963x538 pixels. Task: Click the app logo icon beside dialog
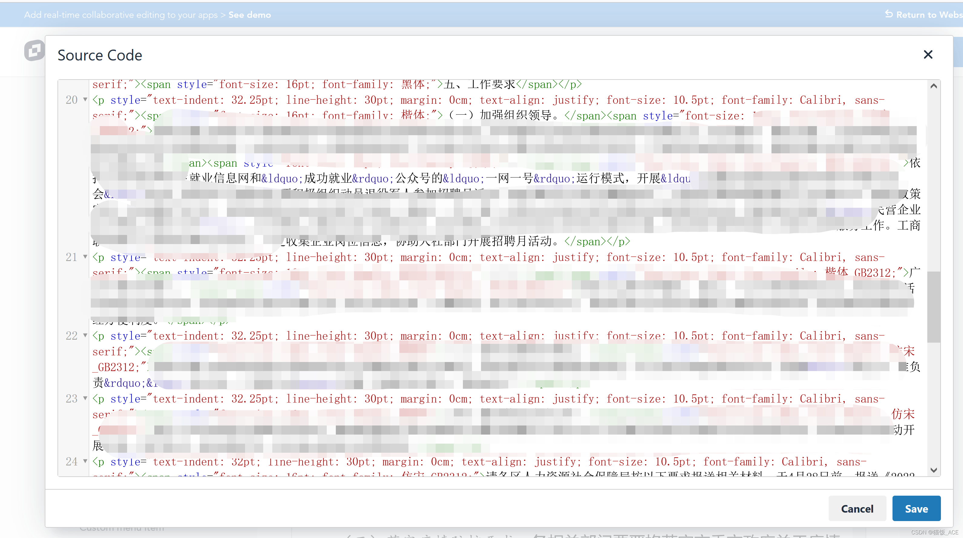34,51
